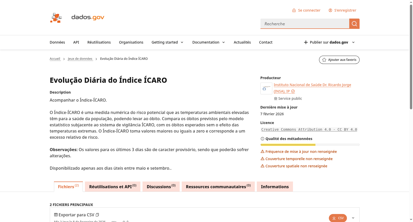
Task: Click the INSA organisation logo thumbnail
Action: tap(266, 88)
